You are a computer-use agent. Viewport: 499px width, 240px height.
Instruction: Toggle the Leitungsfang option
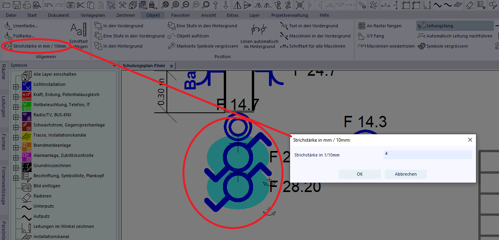pyautogui.click(x=439, y=26)
